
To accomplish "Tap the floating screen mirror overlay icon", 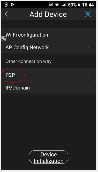I will coord(4,39).
